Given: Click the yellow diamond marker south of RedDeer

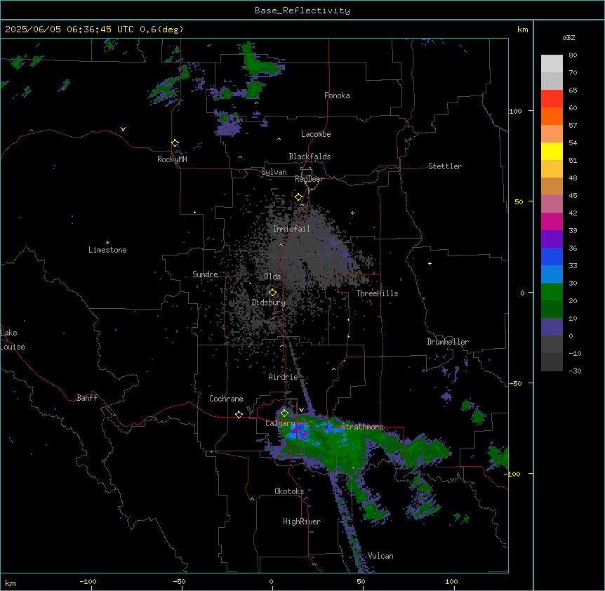Looking at the screenshot, I should 298,197.
